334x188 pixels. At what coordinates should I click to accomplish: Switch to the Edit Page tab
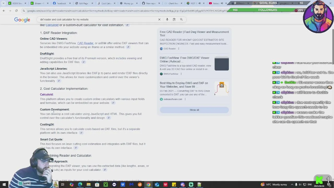pyautogui.click(x=83, y=3)
